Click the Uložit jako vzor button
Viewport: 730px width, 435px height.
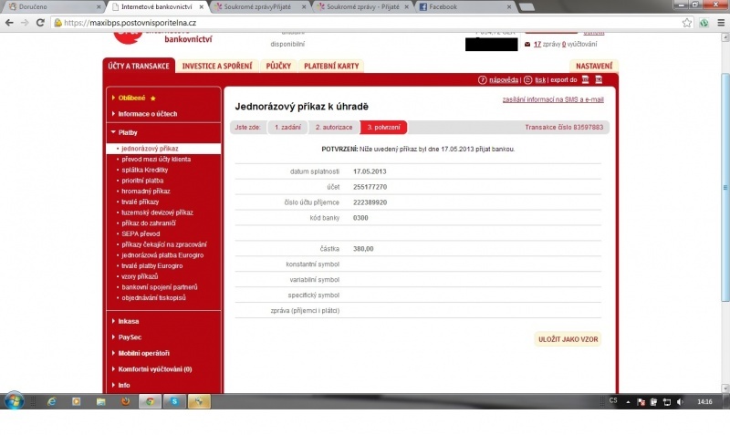point(568,339)
